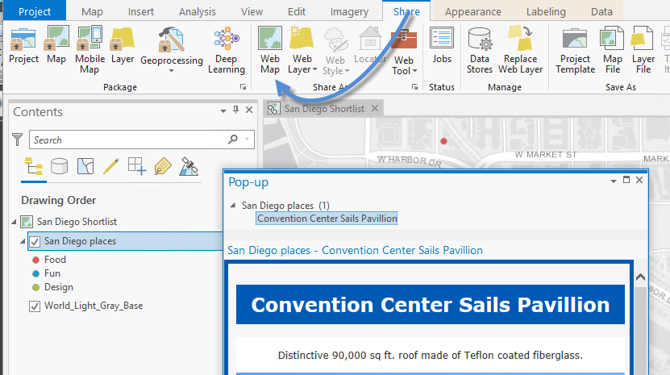Select List By Perspective Imagery icon
Viewport: 670px width, 375px height.
(189, 166)
